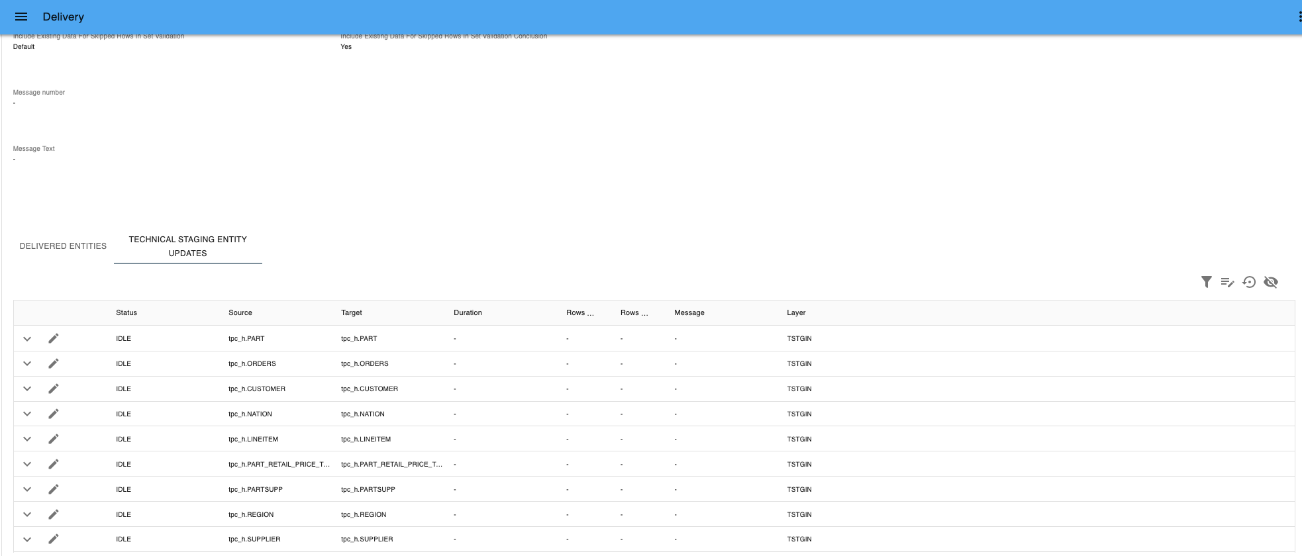Click IDLE status in tpc_h.PART row
This screenshot has width=1302, height=556.
[124, 338]
